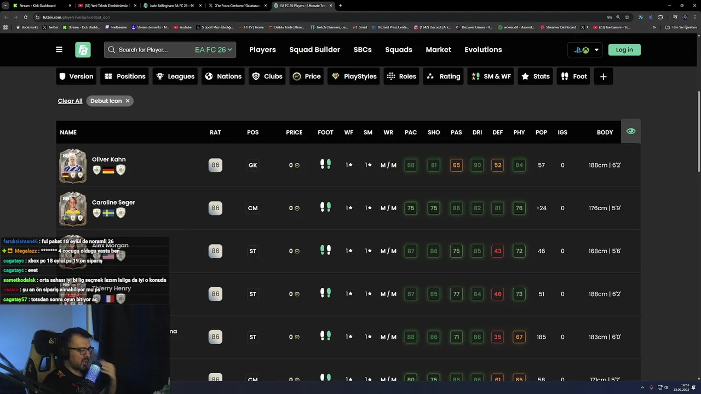Open the Roles filter
701x394 pixels.
(401, 77)
